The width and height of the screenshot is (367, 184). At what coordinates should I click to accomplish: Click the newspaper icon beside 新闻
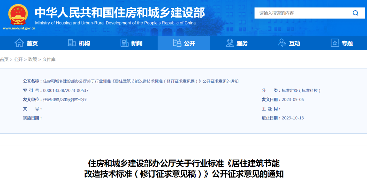[x=124, y=43]
